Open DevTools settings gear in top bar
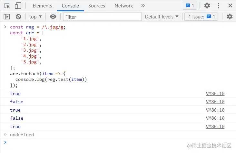Screen dimensions: 236x153 [207, 5]
